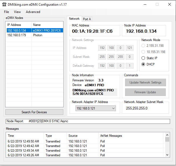Select the eDMX1 PRO 281FC6 name cell
Screen dimensions: 176x166
(x=47, y=30)
